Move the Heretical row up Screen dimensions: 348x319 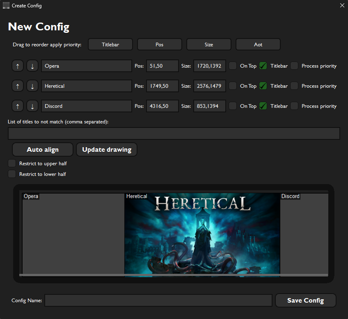pos(18,86)
